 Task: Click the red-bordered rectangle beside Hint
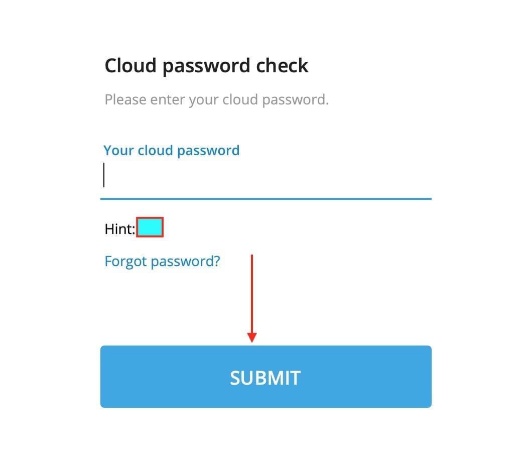tap(150, 228)
